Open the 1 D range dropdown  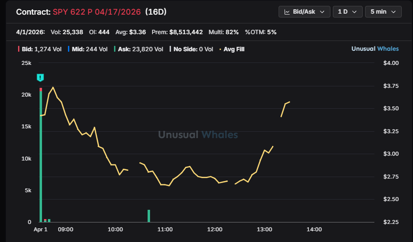348,12
